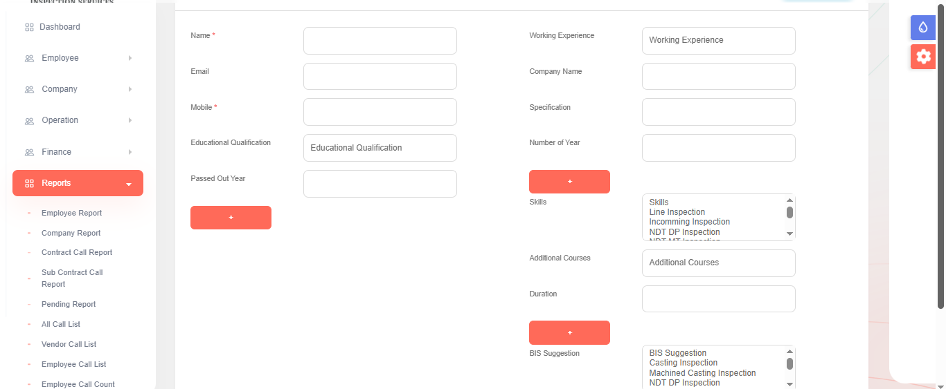Click the Company people icon in sidebar
946x389 pixels.
click(x=29, y=90)
